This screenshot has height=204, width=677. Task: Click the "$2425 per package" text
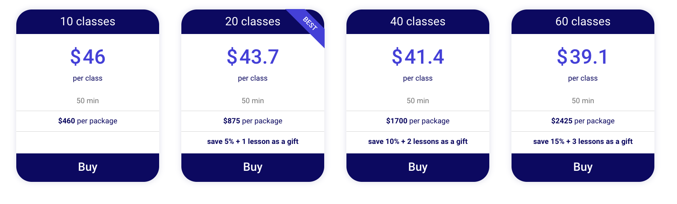point(583,121)
